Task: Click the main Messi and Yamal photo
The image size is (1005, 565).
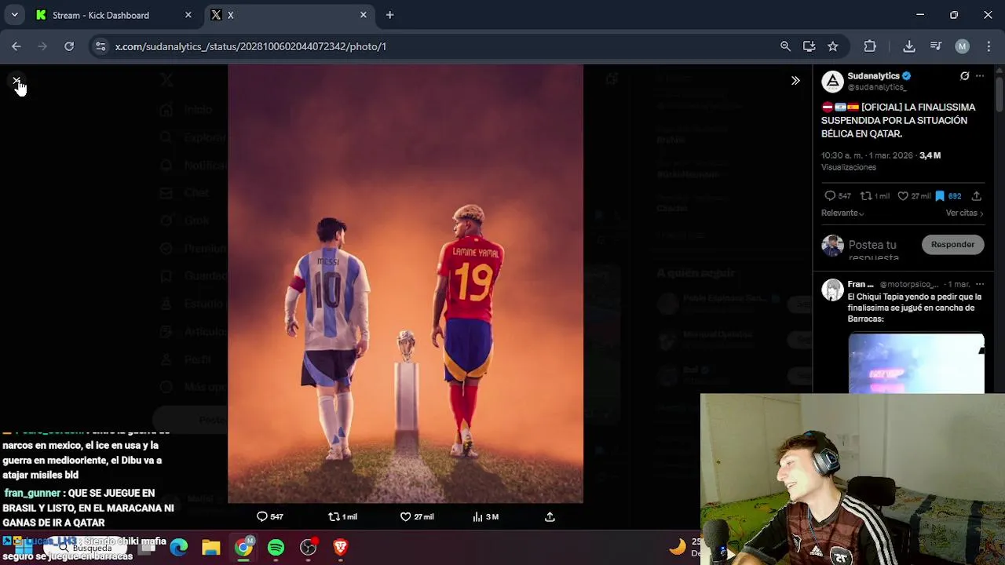Action: click(405, 283)
